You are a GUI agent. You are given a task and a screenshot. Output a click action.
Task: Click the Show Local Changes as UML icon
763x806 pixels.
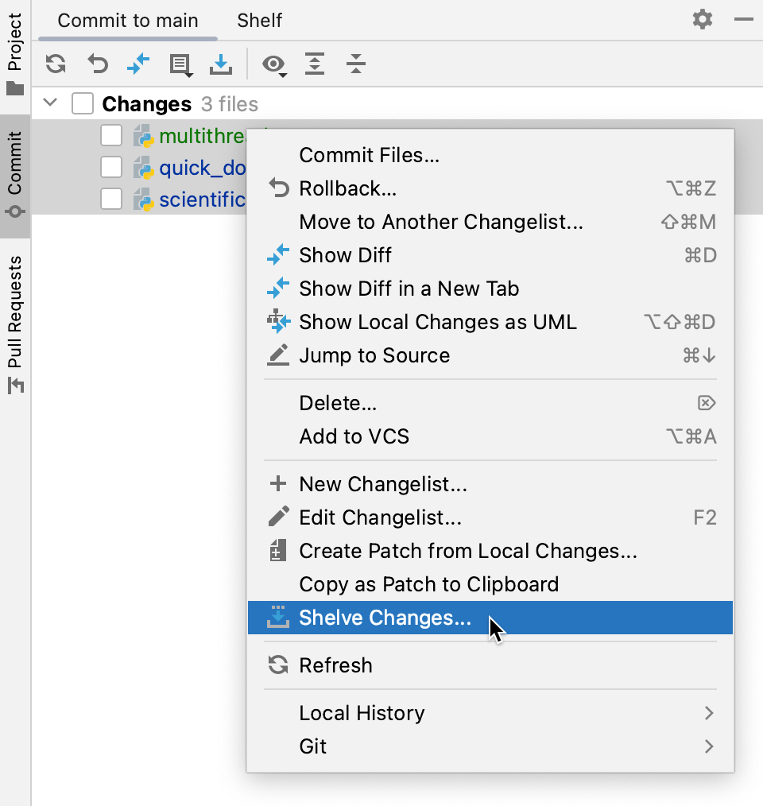point(279,322)
